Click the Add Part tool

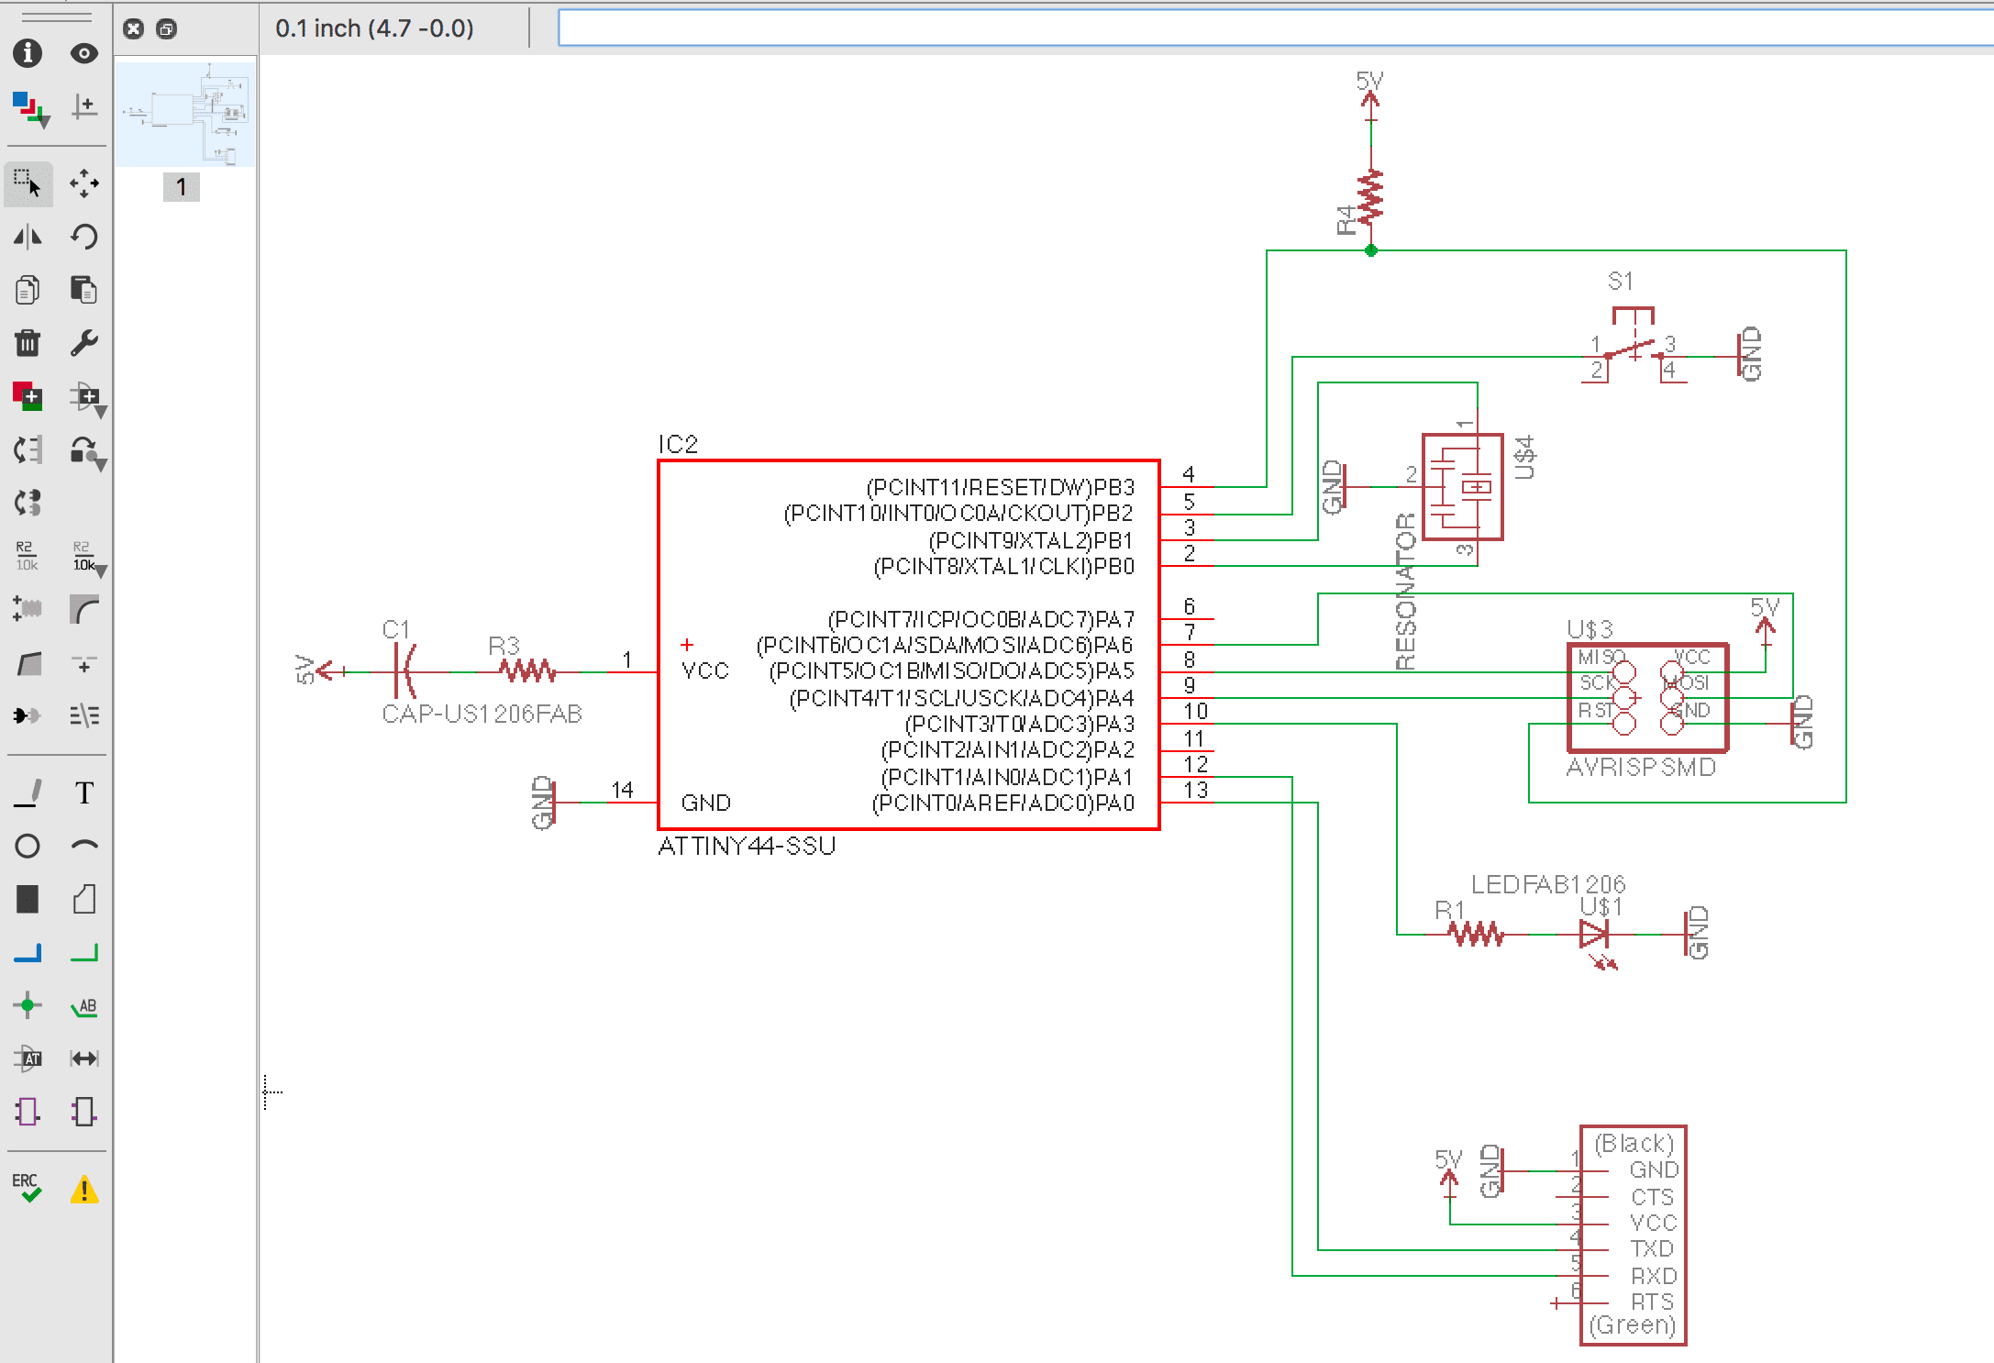tap(28, 396)
